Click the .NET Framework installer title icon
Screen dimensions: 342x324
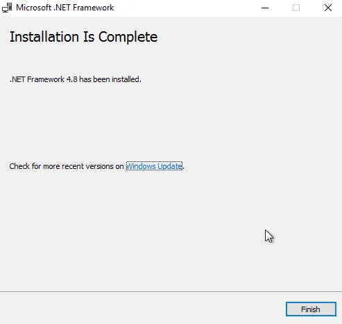pyautogui.click(x=7, y=8)
